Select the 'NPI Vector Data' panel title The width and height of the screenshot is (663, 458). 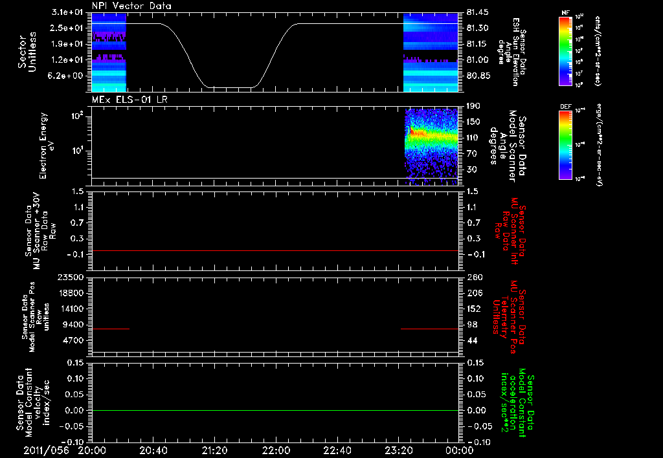(131, 6)
